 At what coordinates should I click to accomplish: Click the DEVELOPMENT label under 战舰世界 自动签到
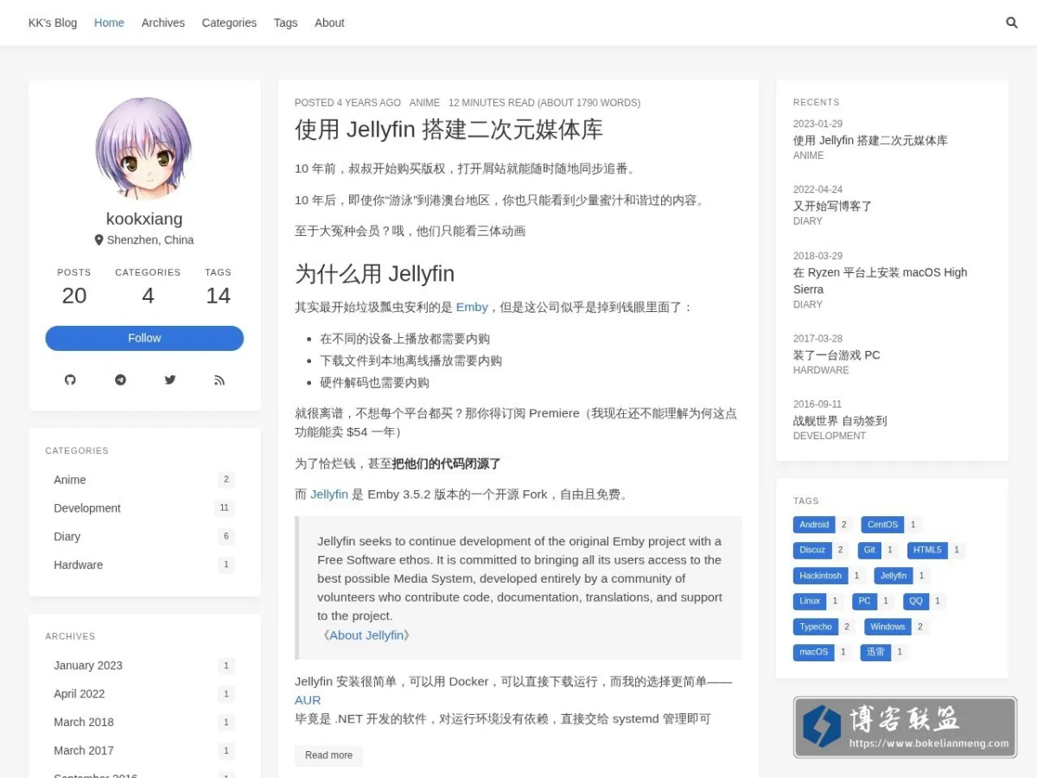coord(830,436)
